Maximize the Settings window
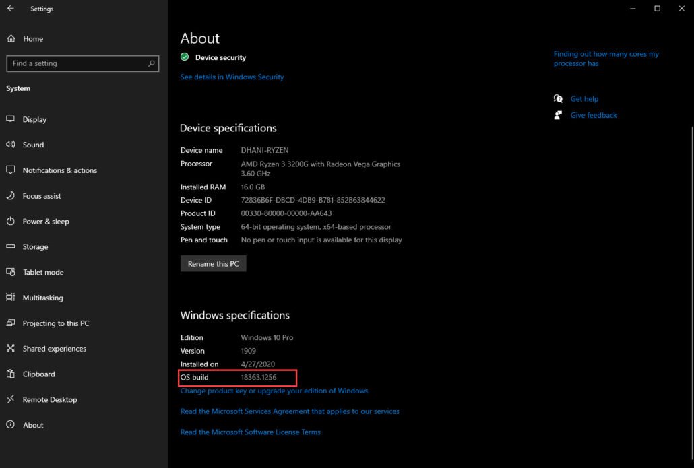The width and height of the screenshot is (694, 468). click(657, 8)
